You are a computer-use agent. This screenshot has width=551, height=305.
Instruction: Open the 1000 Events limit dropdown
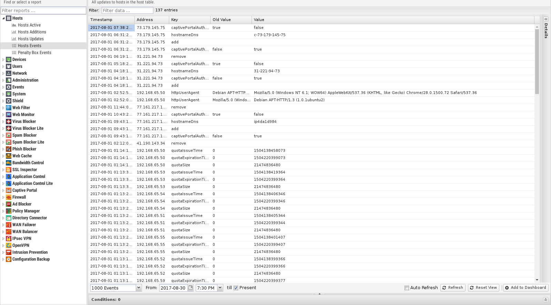pyautogui.click(x=139, y=288)
